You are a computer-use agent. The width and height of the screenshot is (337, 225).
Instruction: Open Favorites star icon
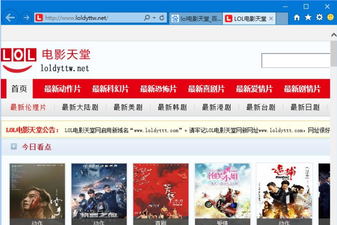pos(308,17)
